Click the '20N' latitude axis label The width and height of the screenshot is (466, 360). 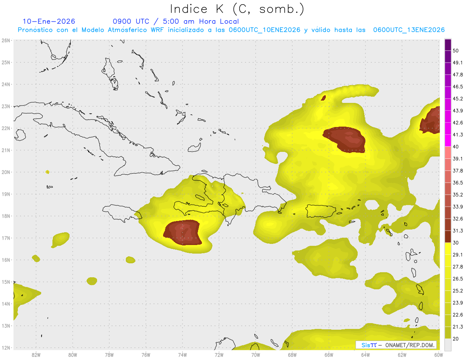pyautogui.click(x=6, y=172)
